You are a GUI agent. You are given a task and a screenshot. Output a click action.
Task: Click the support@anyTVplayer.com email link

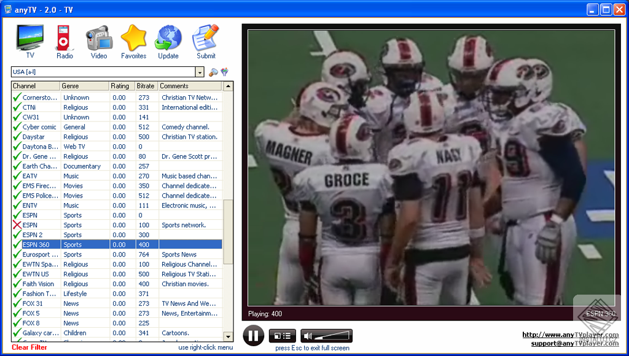coord(575,343)
